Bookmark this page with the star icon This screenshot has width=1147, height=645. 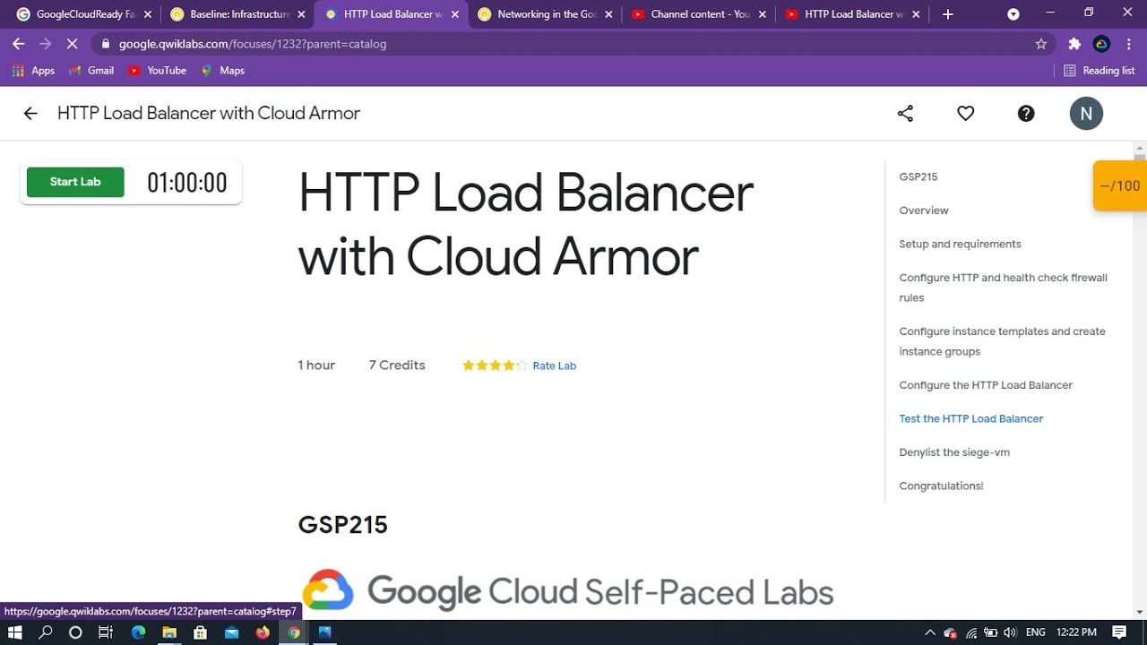click(1040, 44)
